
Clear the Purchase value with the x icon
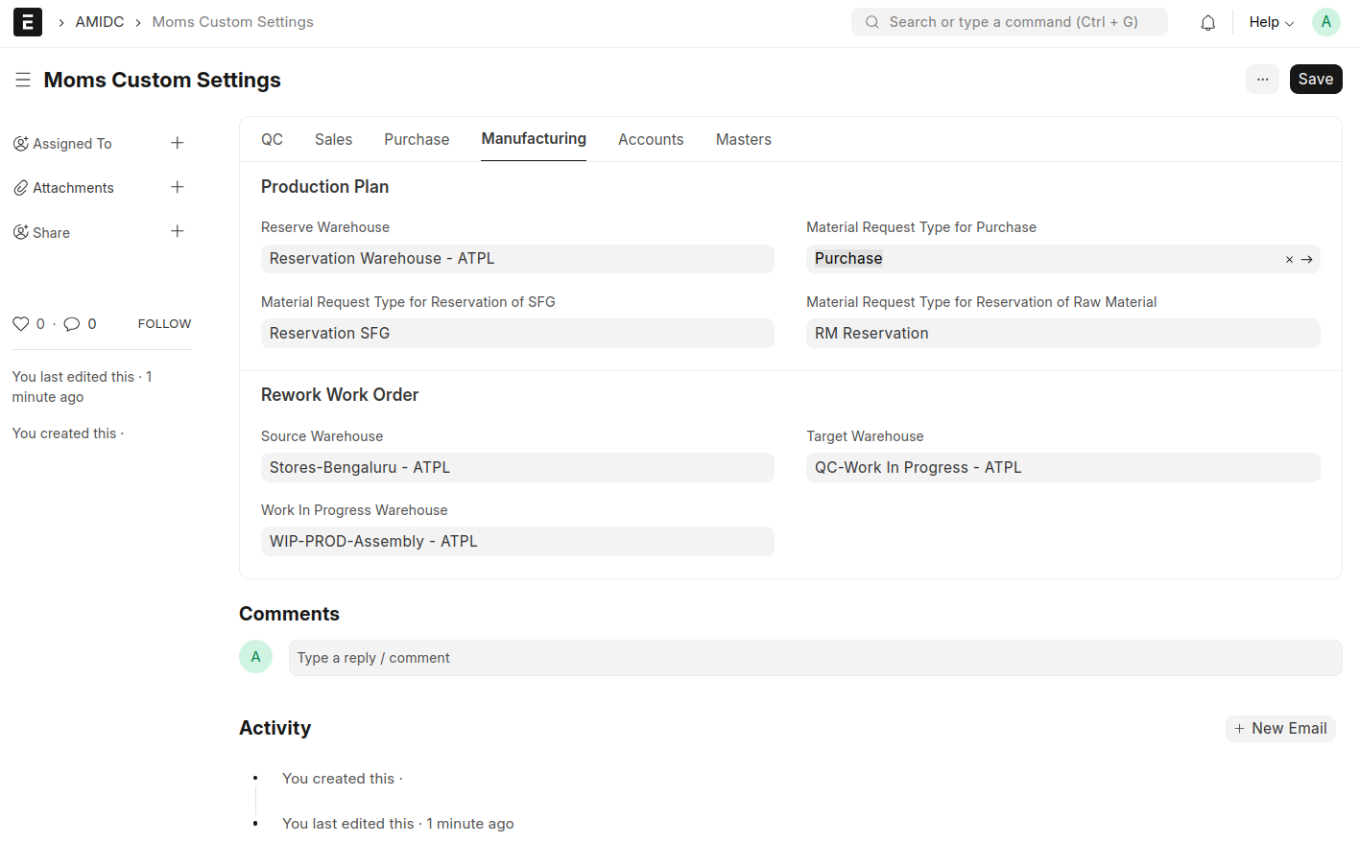[1289, 259]
